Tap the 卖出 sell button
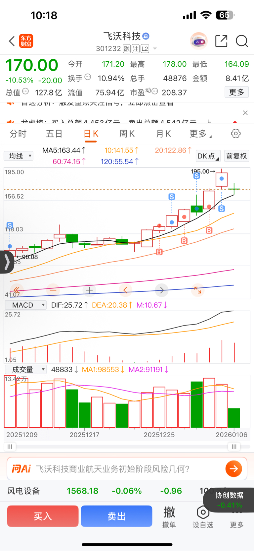Viewport: 254px width, 551px height. 116,516
